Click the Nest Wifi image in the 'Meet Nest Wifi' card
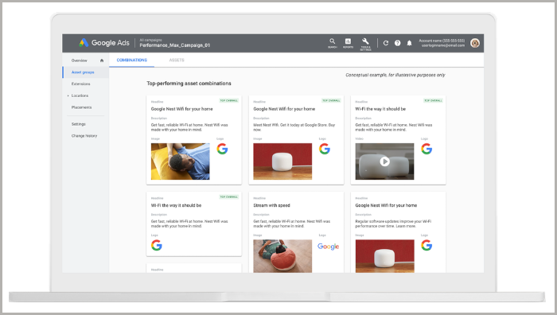Viewport: 557px width, 315px height. [x=282, y=161]
